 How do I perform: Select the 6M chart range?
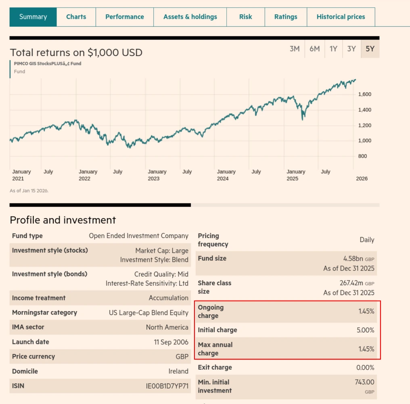pyautogui.click(x=314, y=48)
